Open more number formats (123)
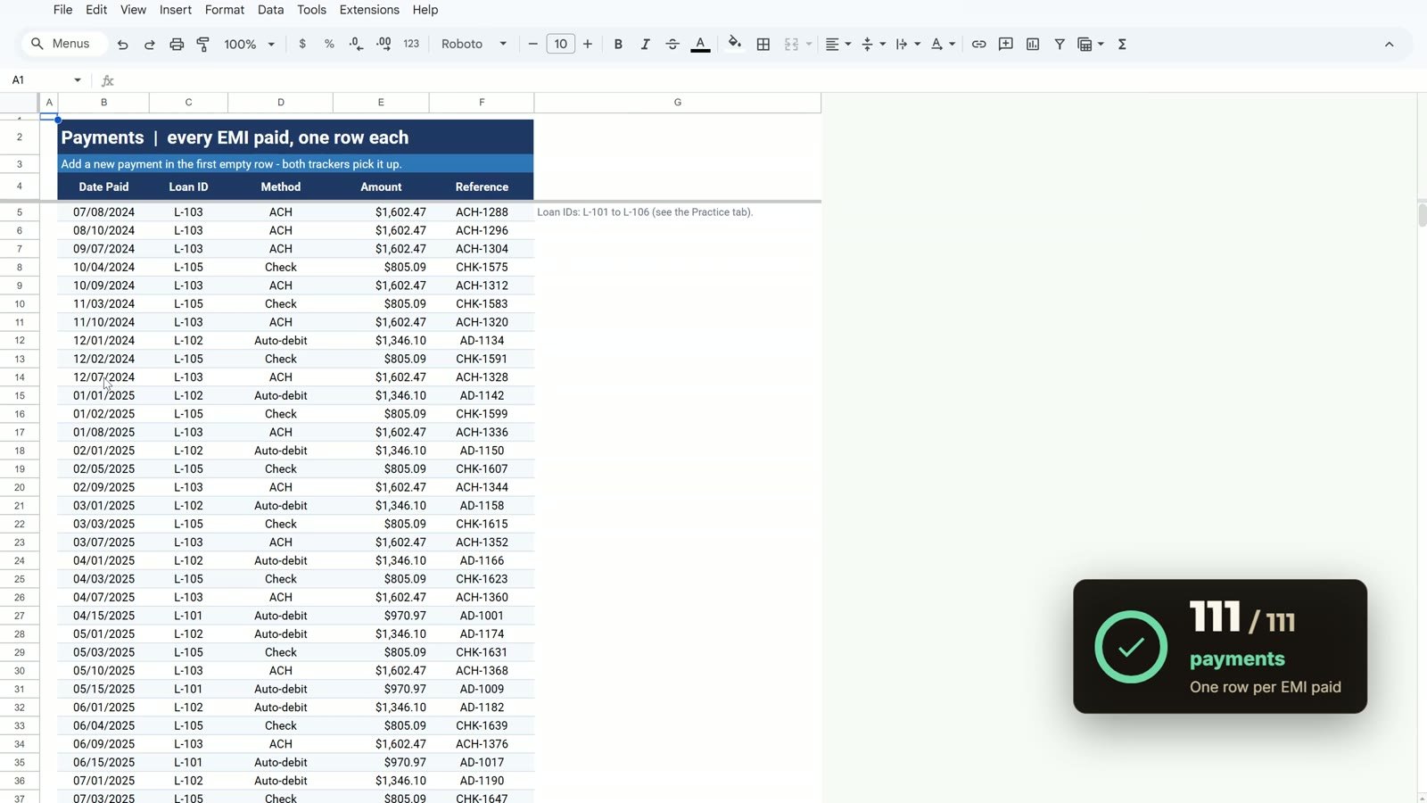The width and height of the screenshot is (1427, 803). pos(411,44)
